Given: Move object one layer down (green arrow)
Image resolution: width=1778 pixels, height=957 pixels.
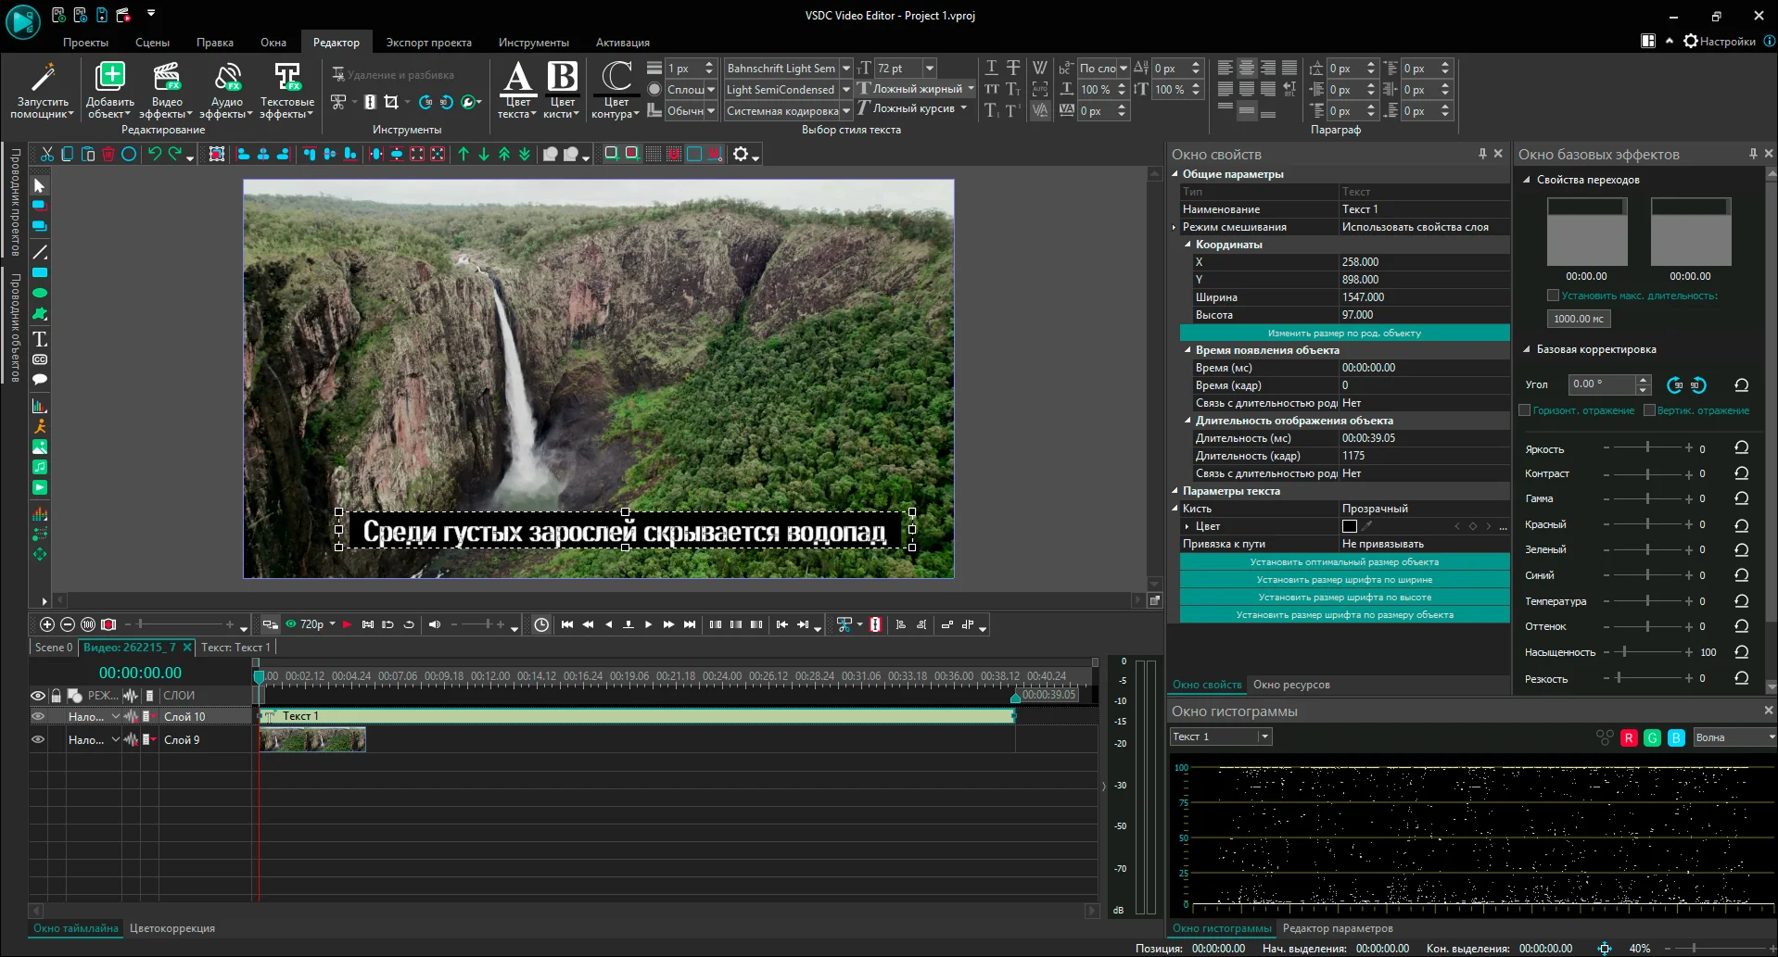Looking at the screenshot, I should click(x=484, y=154).
